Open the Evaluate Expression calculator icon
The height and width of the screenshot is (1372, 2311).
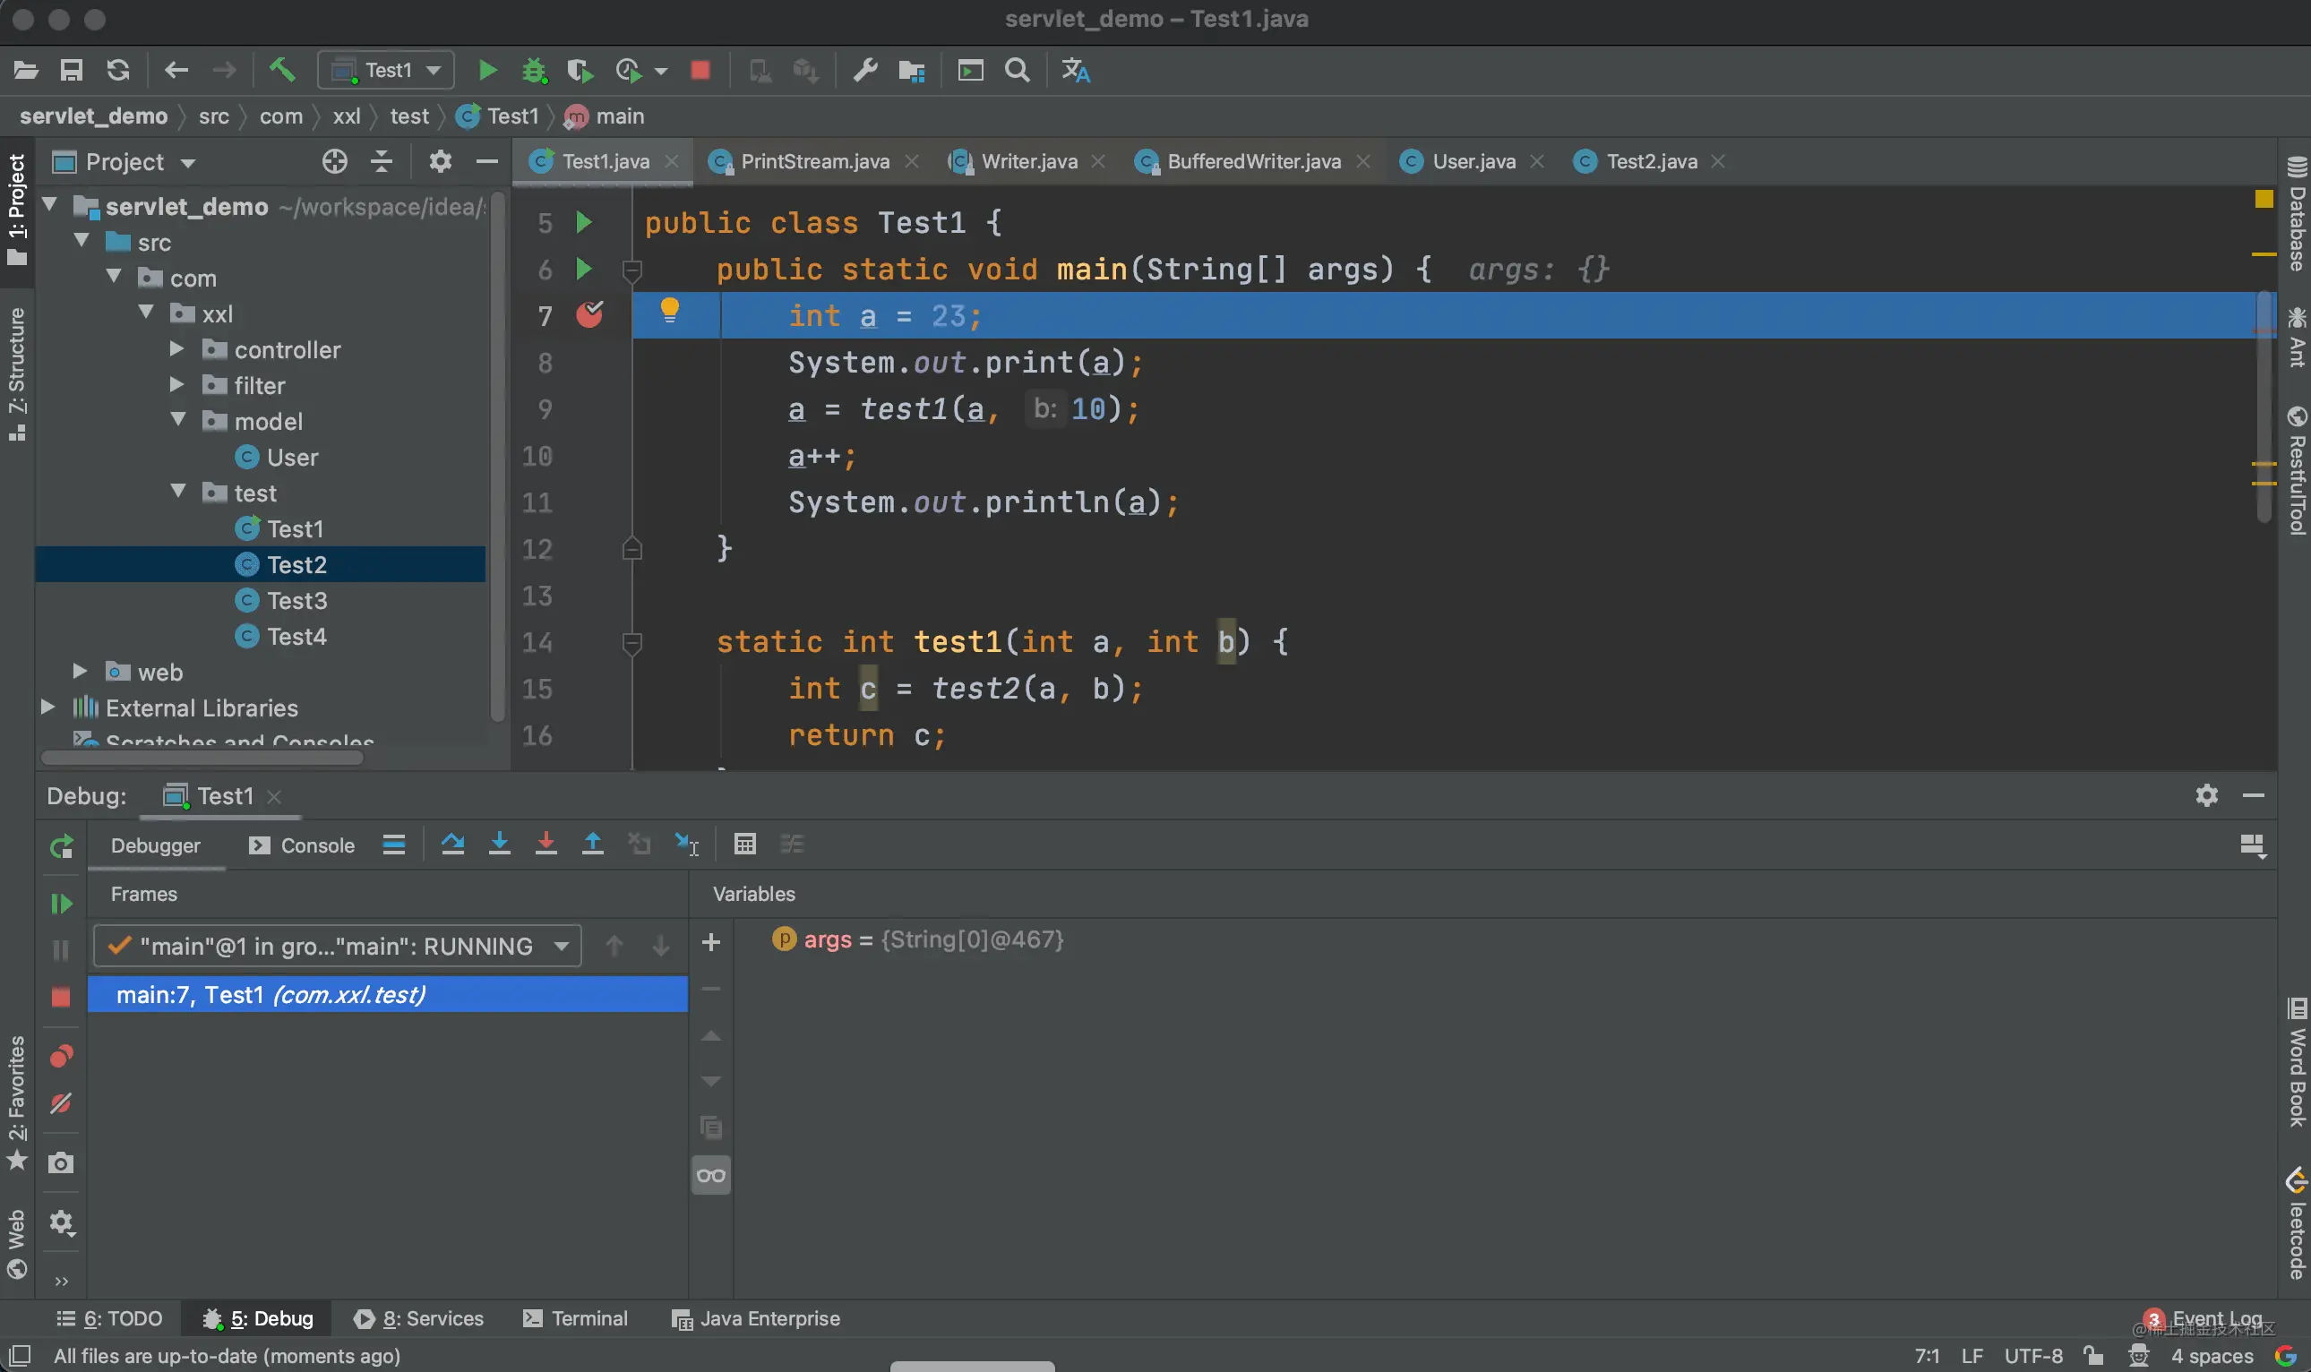coord(744,845)
